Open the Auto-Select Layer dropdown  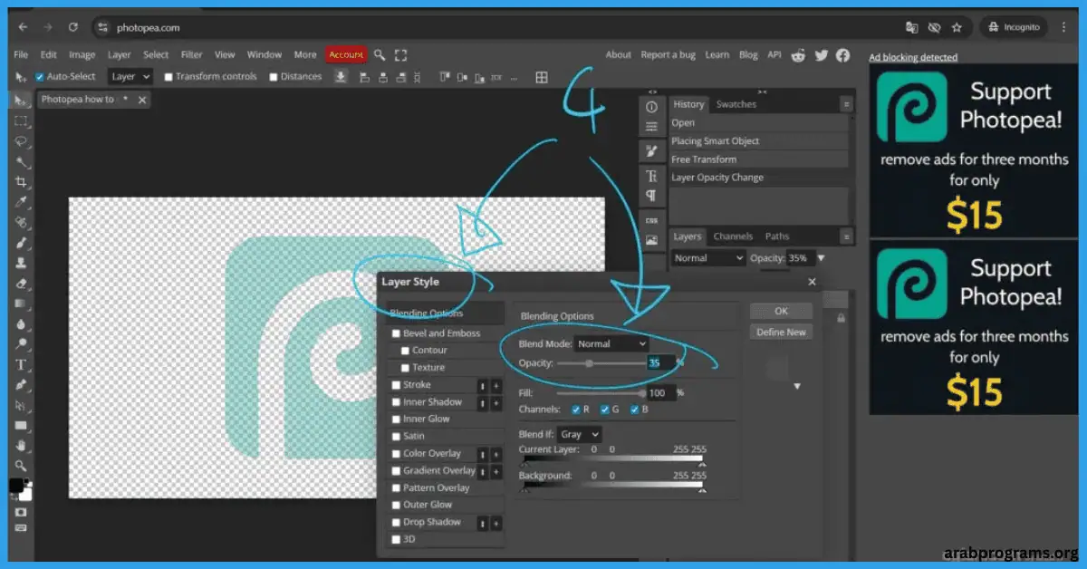(130, 77)
